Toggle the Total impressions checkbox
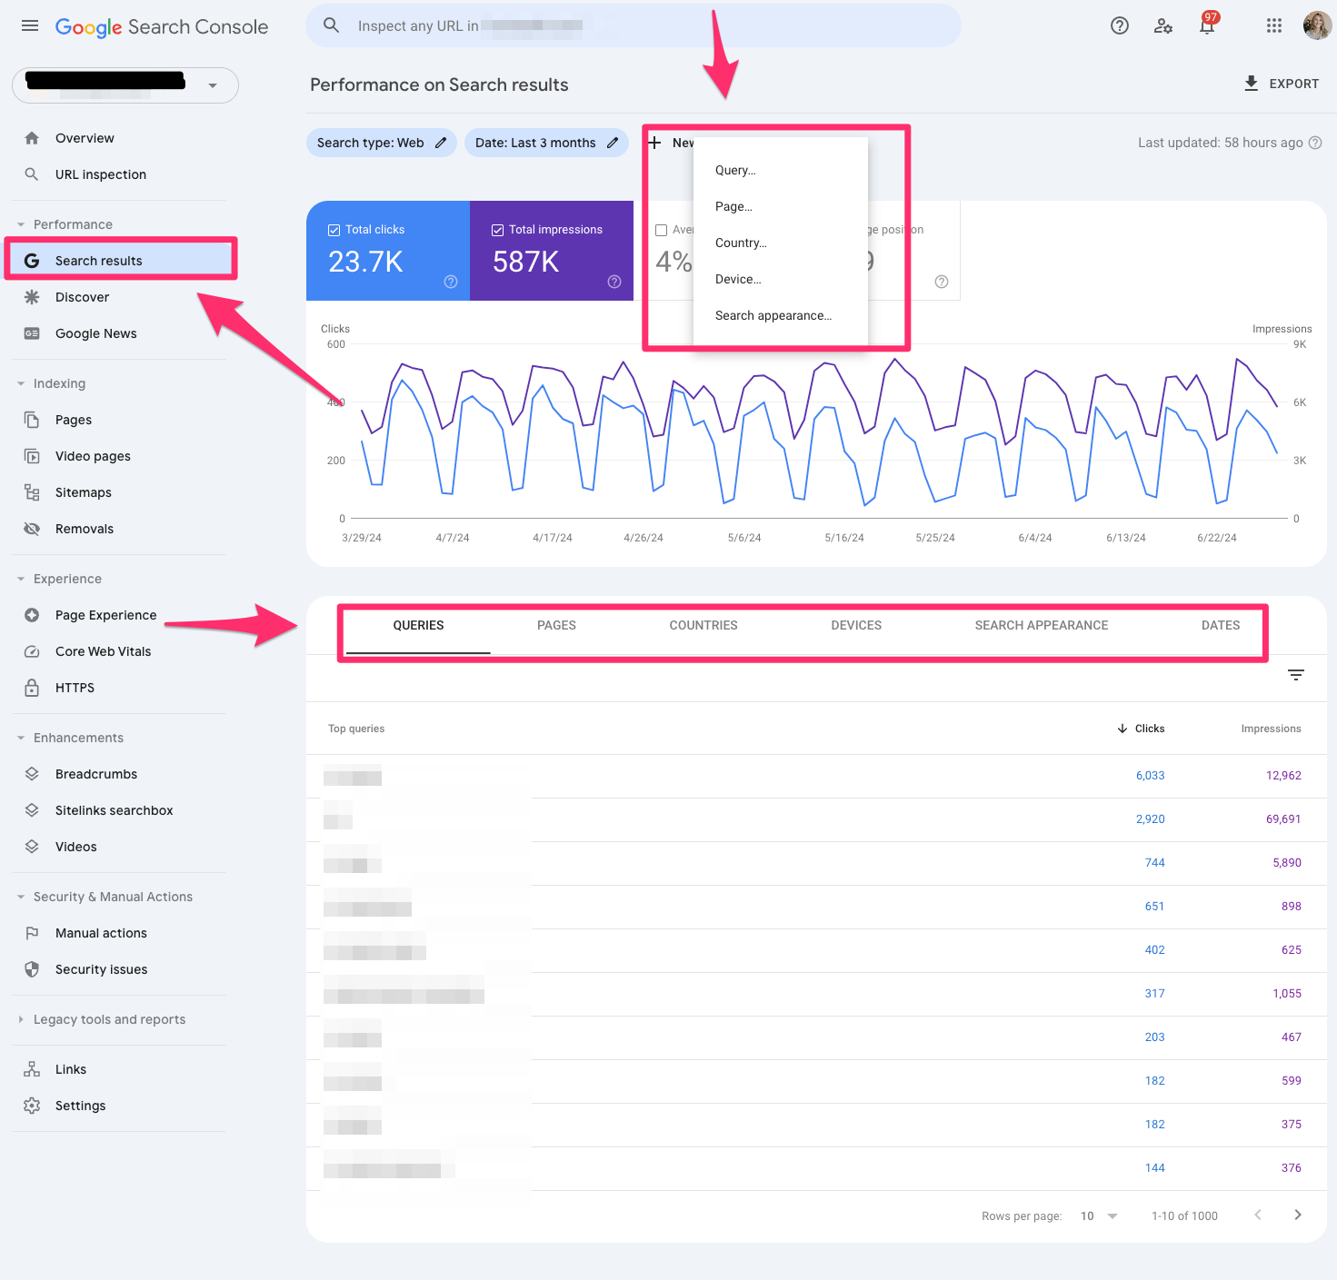 pyautogui.click(x=497, y=230)
